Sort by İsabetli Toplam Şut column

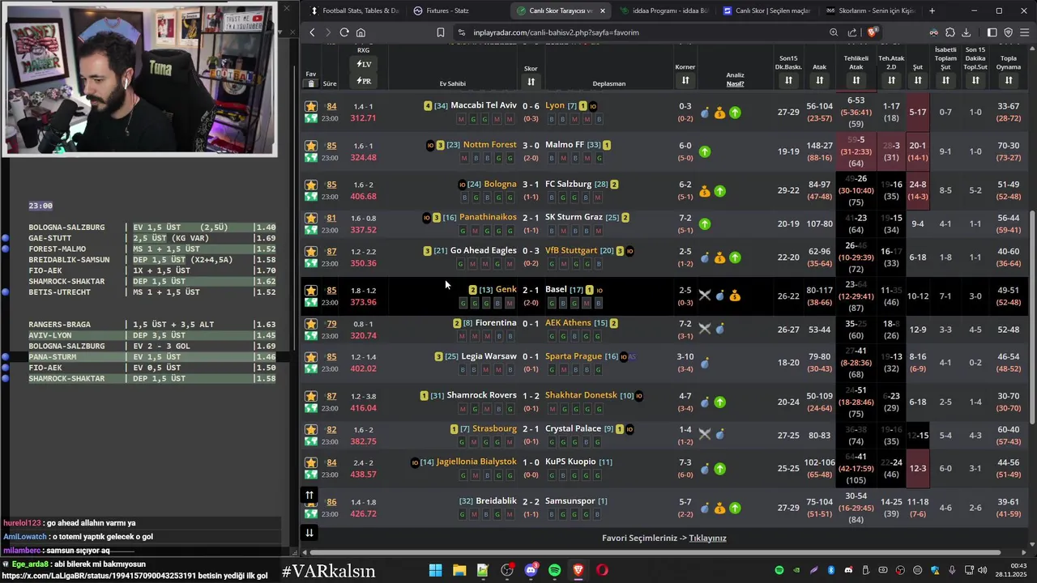[x=945, y=80]
